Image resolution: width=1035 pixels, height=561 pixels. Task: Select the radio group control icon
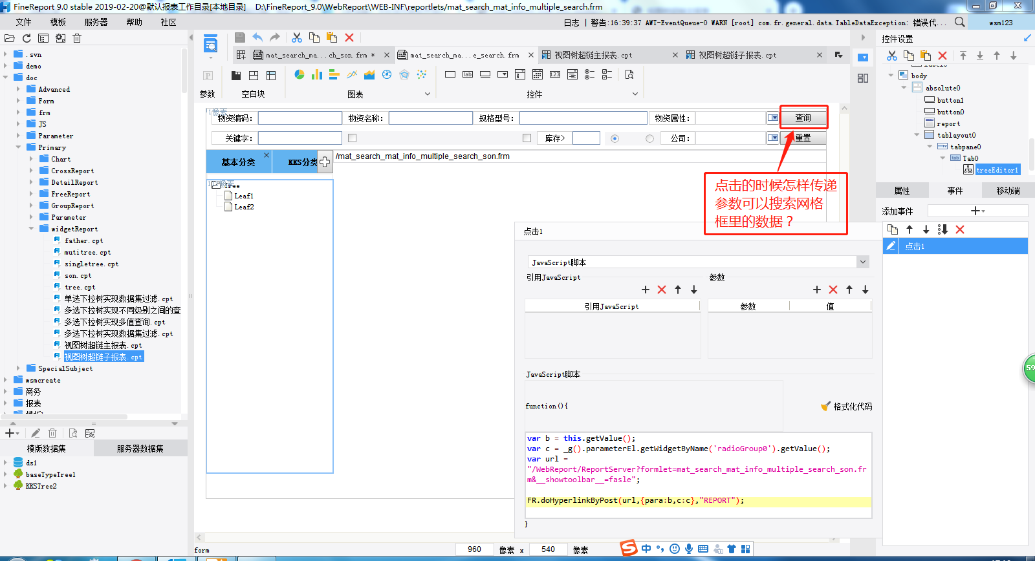click(589, 74)
